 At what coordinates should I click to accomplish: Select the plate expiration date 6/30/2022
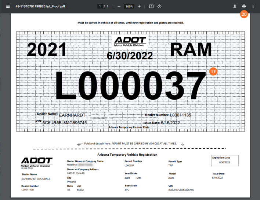130,56
